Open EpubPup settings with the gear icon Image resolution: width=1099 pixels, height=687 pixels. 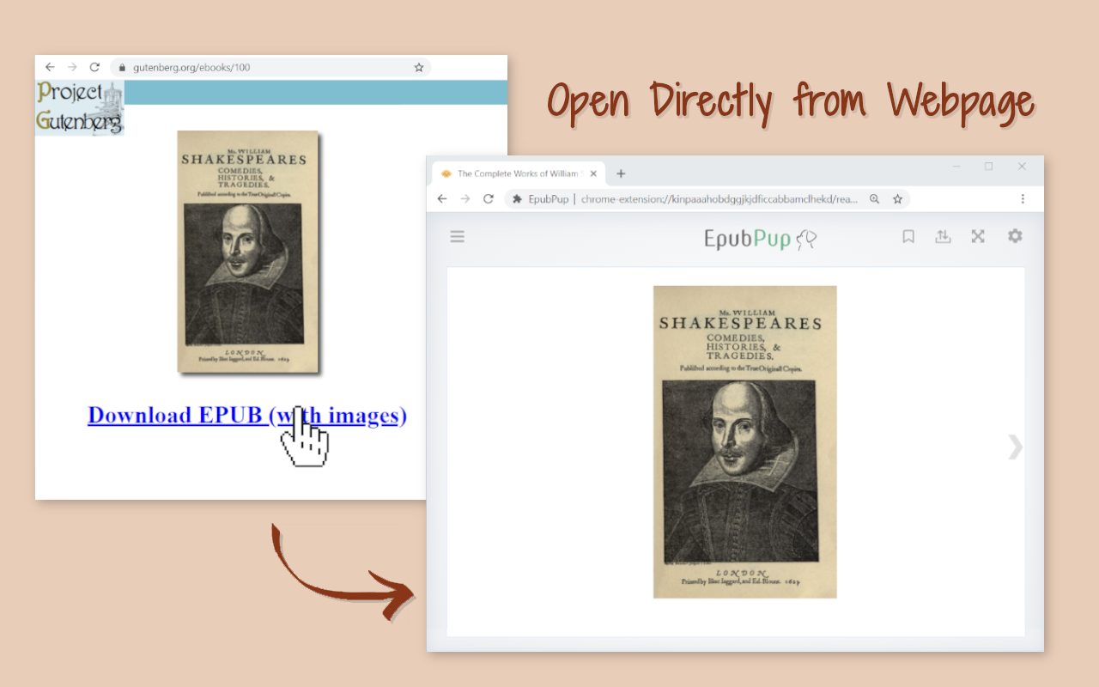coord(1015,235)
